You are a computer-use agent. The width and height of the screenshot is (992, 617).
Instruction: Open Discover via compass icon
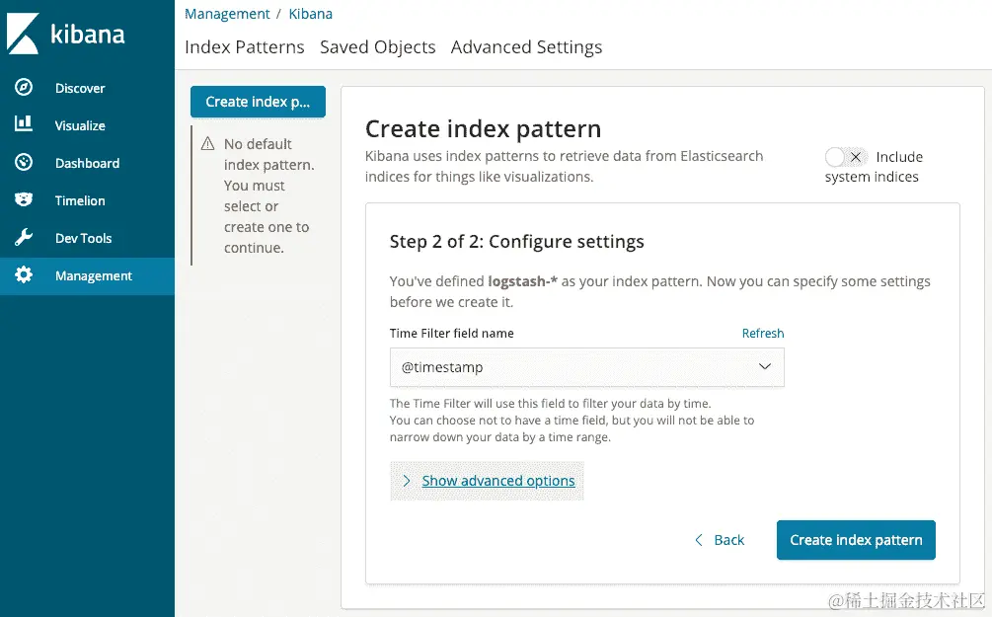click(24, 88)
